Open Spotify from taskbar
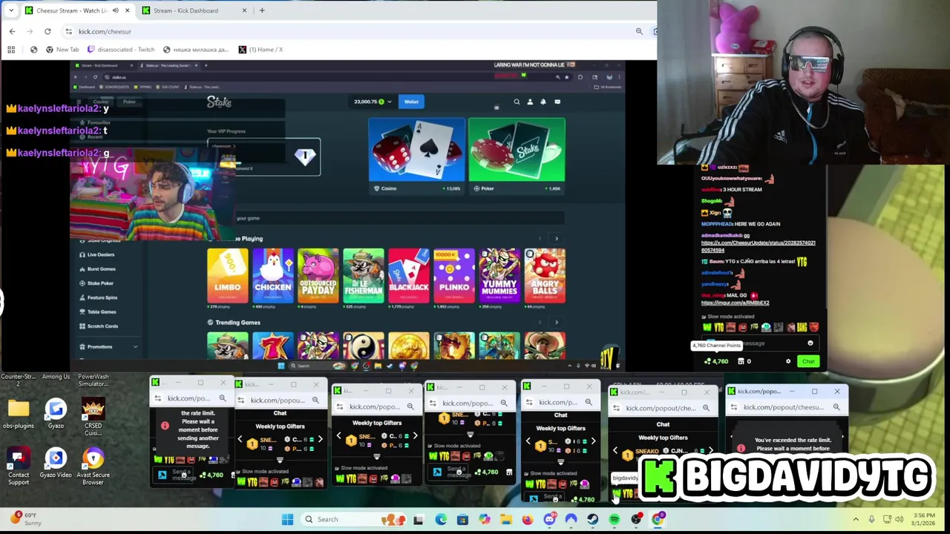 [615, 519]
